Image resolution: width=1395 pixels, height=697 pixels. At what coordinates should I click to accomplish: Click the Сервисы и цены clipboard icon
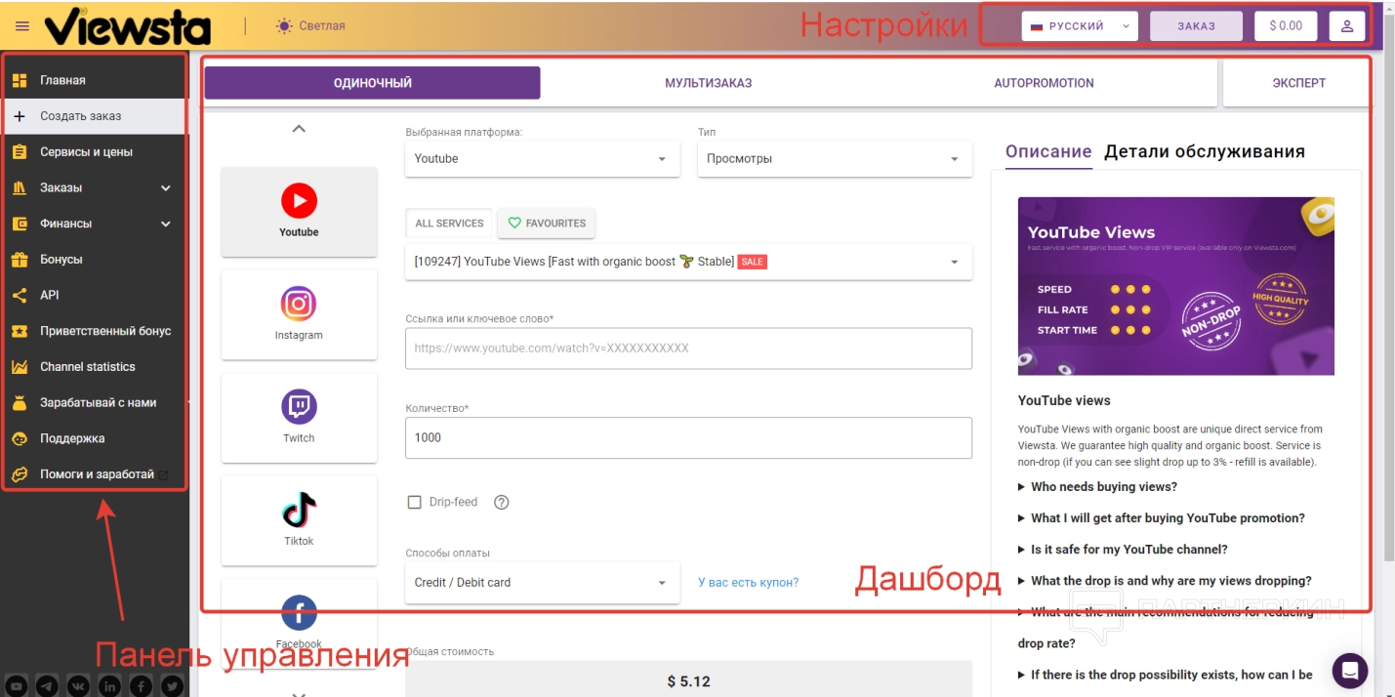[20, 152]
